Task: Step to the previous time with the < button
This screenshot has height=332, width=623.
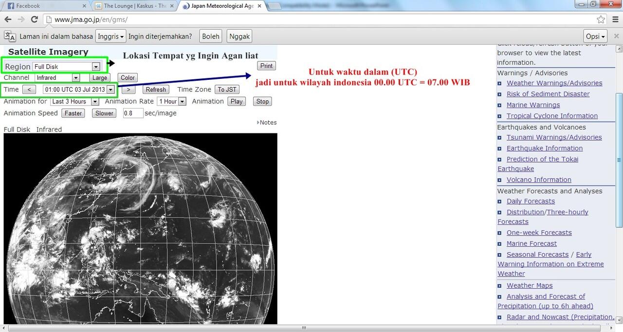Action: [x=29, y=90]
